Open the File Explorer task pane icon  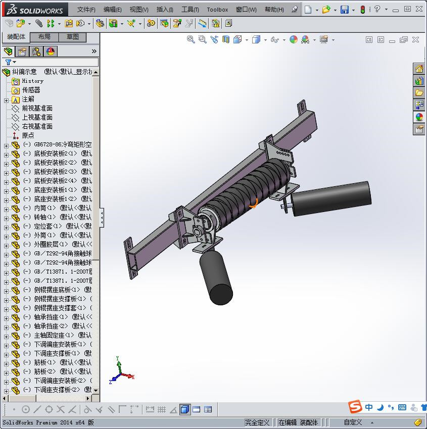(x=419, y=93)
